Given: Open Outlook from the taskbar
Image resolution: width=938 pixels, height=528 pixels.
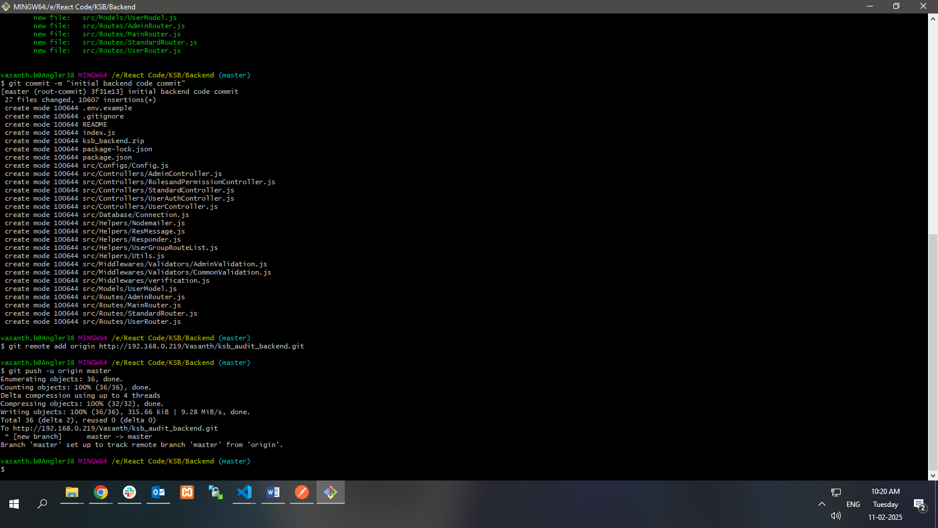Looking at the screenshot, I should point(158,493).
